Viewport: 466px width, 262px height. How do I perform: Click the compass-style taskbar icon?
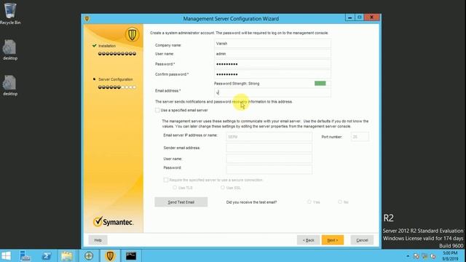coord(89,255)
